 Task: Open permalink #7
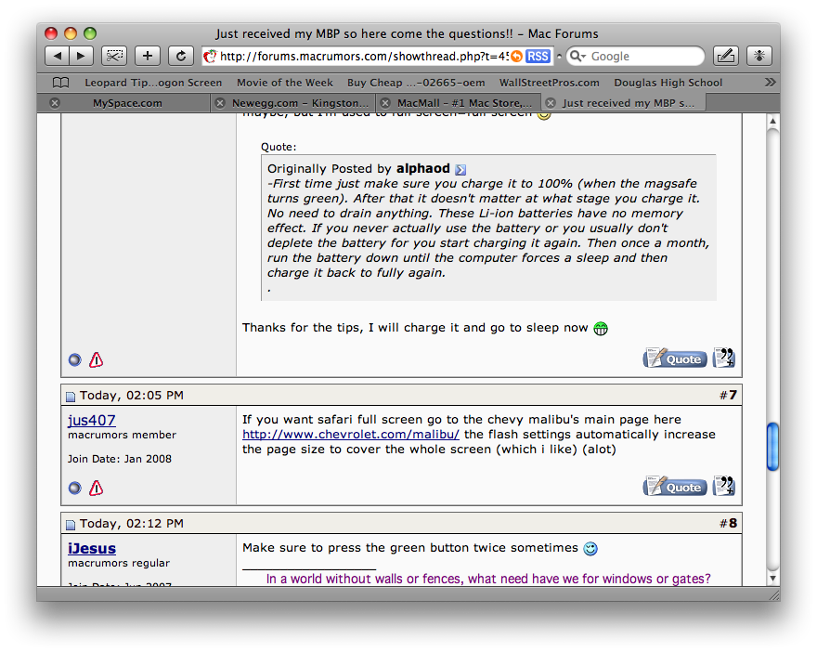[x=733, y=395]
